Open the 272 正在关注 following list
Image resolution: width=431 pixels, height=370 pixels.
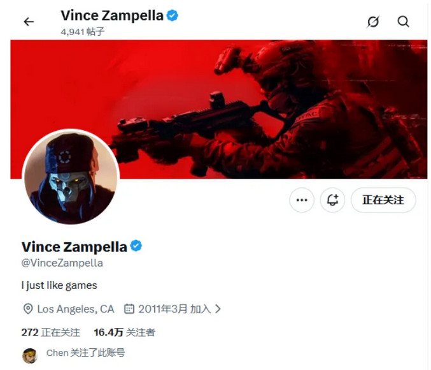click(x=50, y=332)
